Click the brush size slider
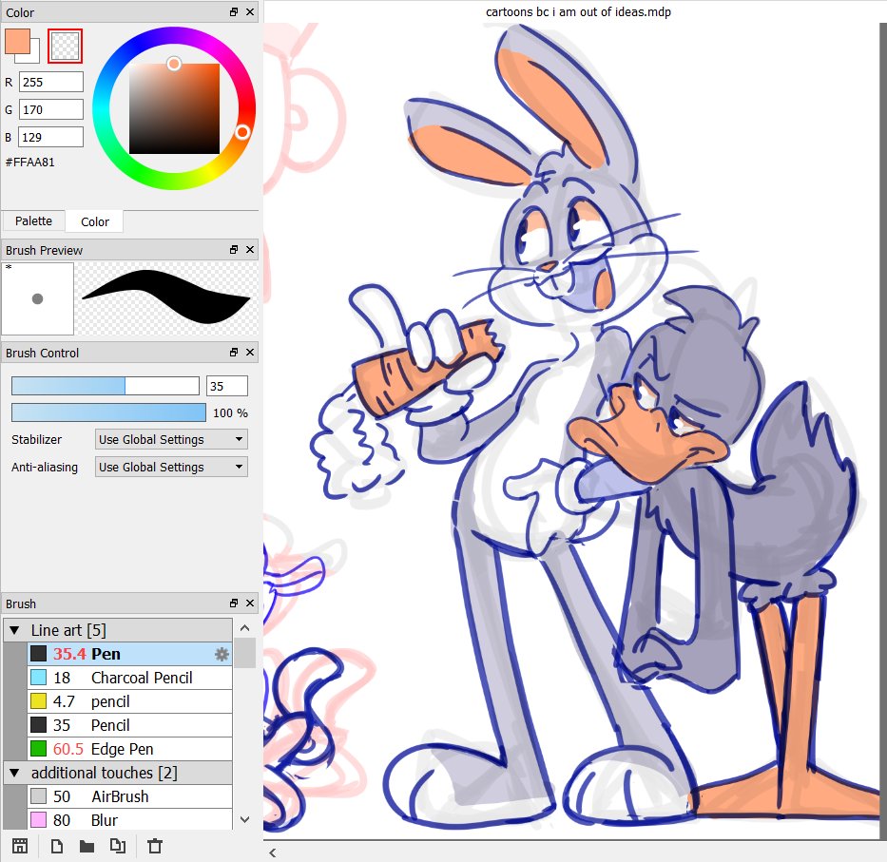This screenshot has width=887, height=862. pos(106,386)
